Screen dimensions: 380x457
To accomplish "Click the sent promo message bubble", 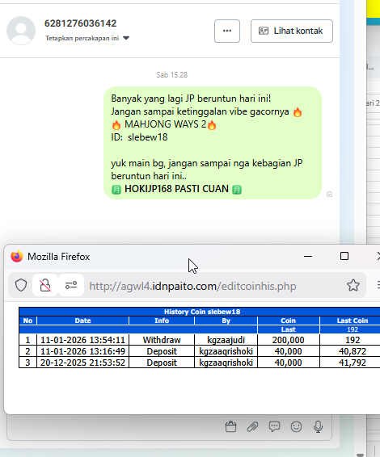I will point(213,143).
